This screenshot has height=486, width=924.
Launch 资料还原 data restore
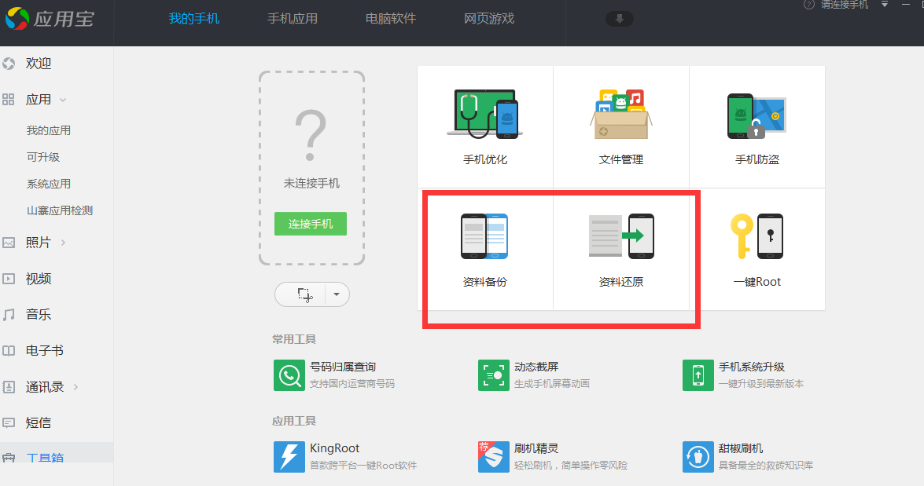click(621, 250)
